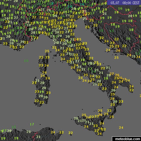This screenshot has width=141, height=141.
Task: Click the 03.07 08:00 CEST timestamp label
Action: point(125,3)
